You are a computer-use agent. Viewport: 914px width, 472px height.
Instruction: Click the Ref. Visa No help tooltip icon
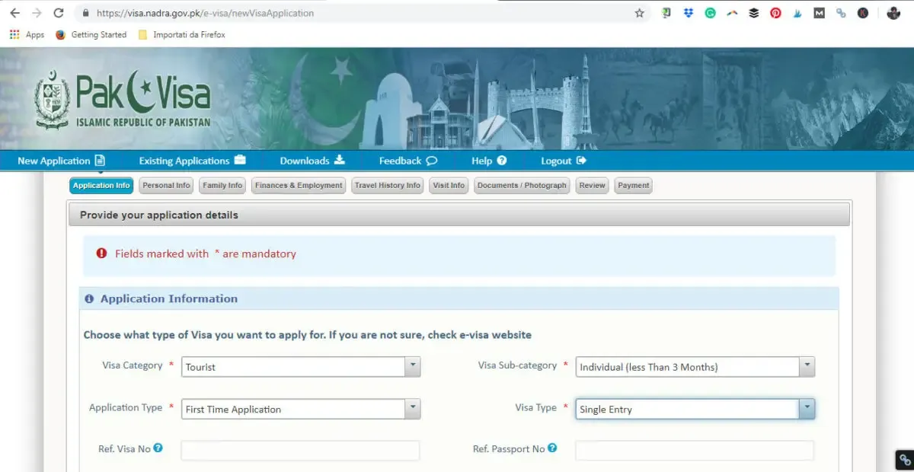tap(158, 448)
